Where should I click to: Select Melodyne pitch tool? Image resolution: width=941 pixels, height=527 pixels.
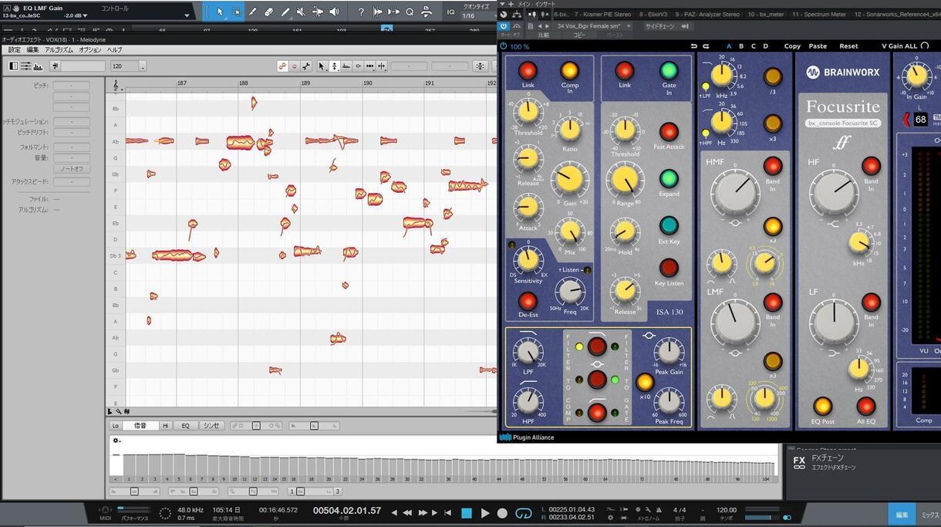click(x=334, y=66)
